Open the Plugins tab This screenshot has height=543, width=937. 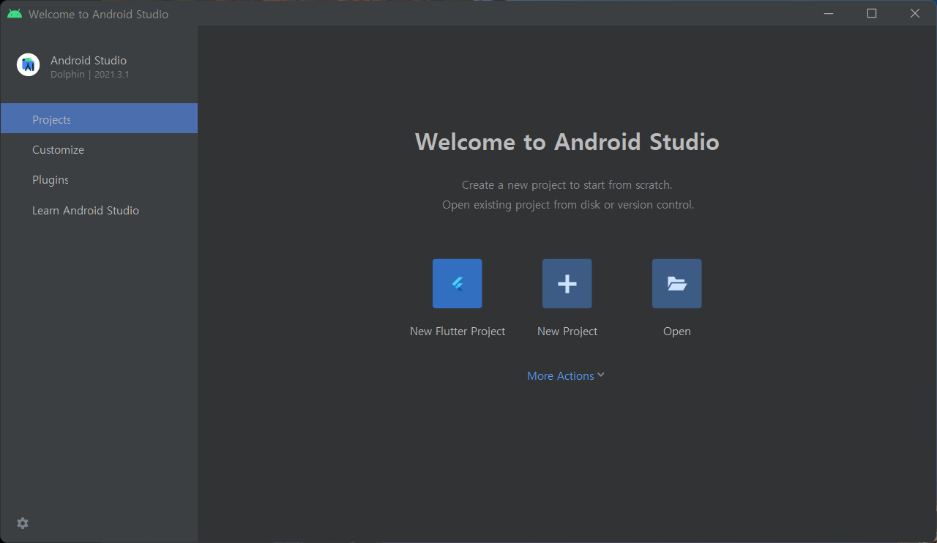[99, 180]
